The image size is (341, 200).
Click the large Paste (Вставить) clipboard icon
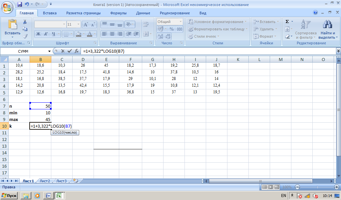12,25
